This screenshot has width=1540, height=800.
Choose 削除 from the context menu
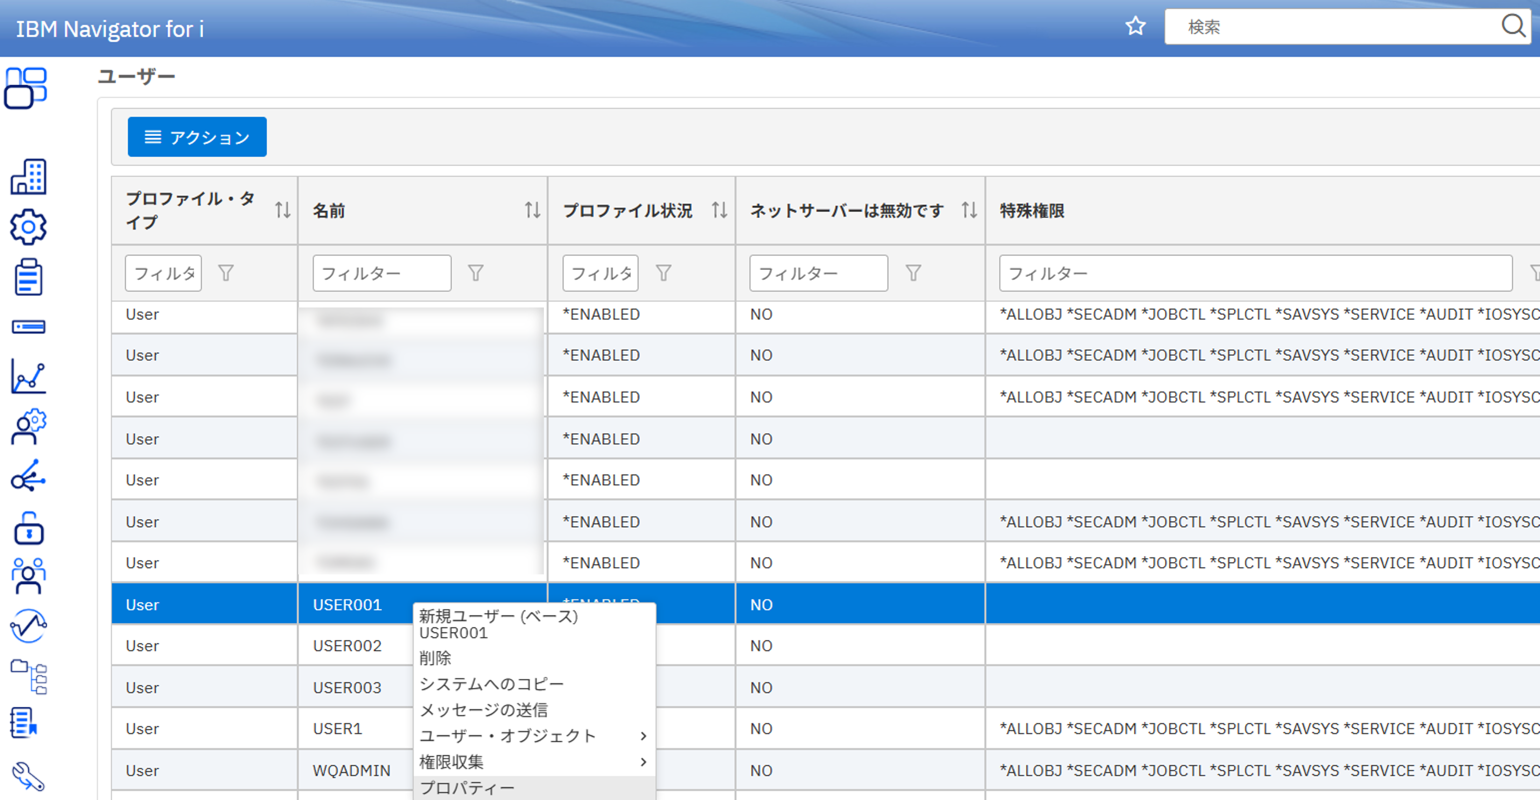click(435, 658)
